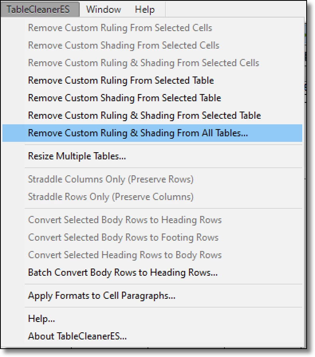Select Remove Custom Shading From Selected Table
Screen dimensions: 315x357
click(x=152, y=98)
